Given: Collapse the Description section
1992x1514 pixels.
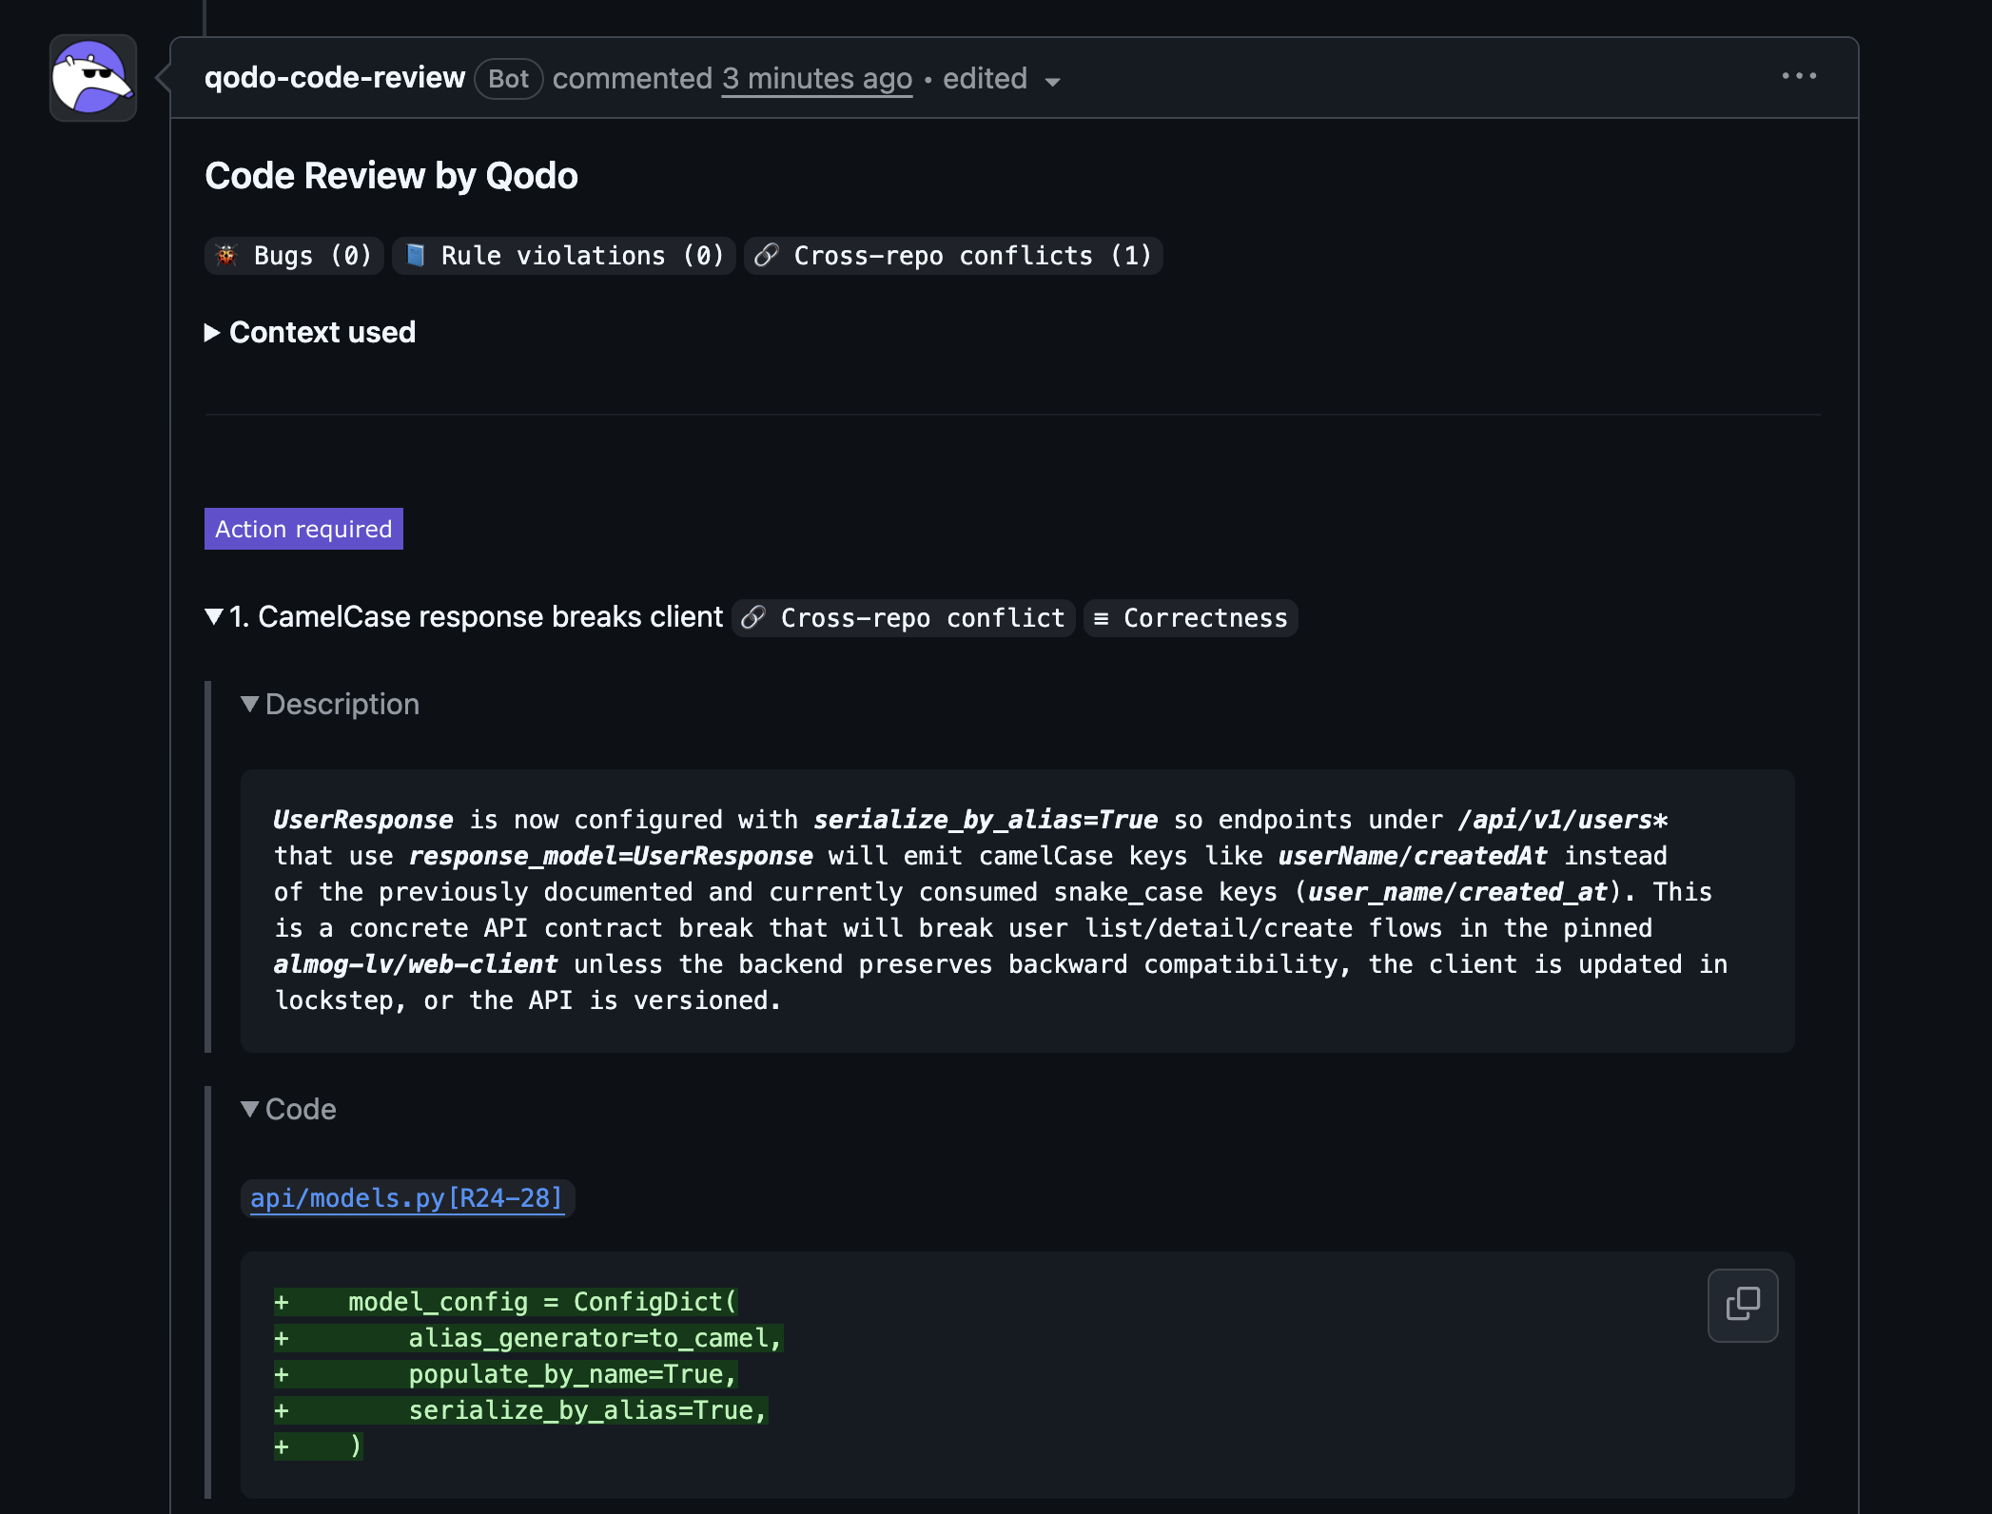Looking at the screenshot, I should (330, 704).
